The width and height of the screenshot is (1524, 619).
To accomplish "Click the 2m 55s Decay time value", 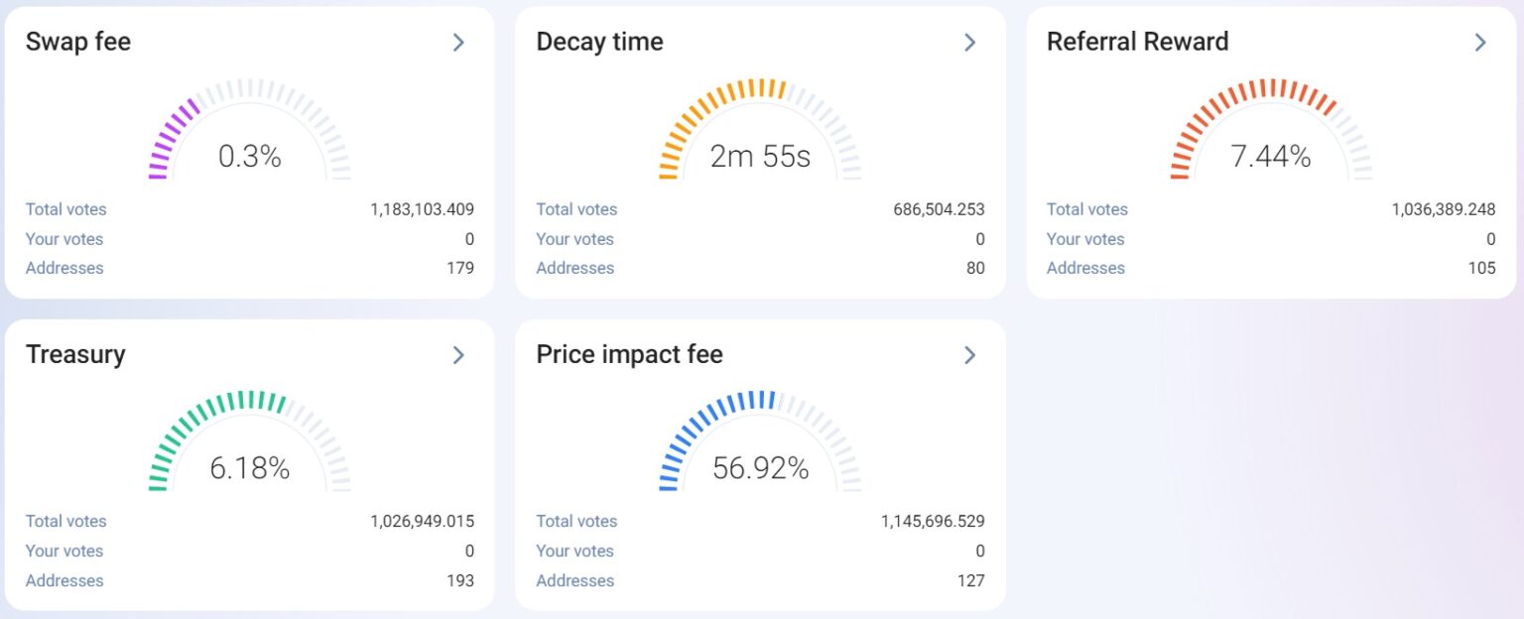I will click(760, 156).
